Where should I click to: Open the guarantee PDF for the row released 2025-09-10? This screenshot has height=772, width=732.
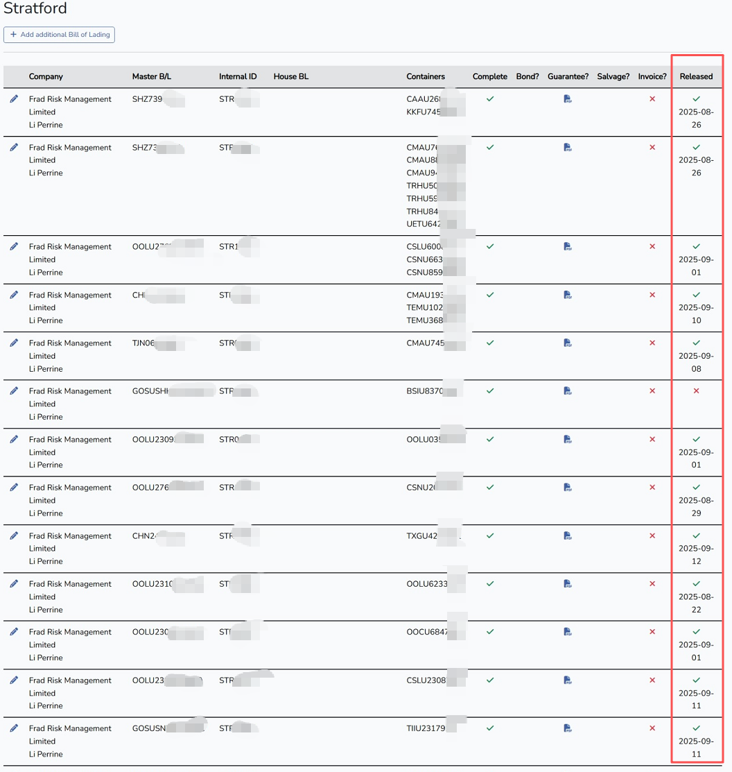coord(568,295)
